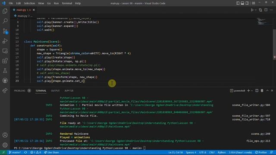Open the Go menu

click(x=49, y=3)
